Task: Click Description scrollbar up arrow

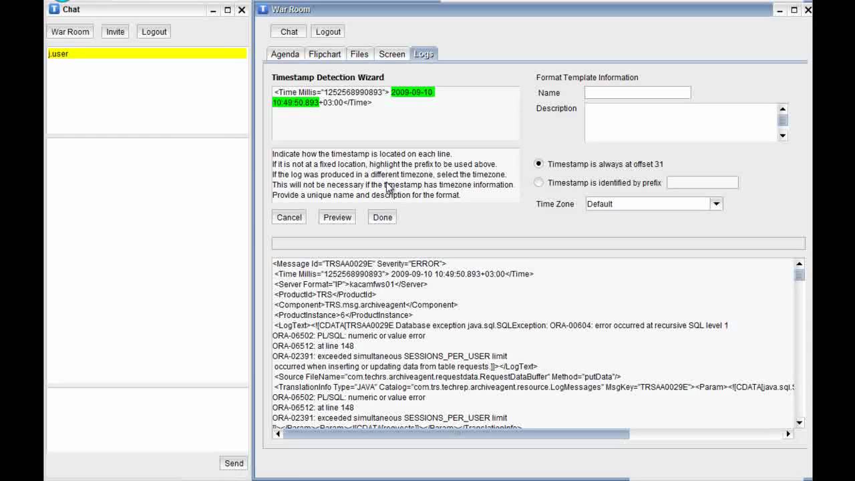Action: 783,109
